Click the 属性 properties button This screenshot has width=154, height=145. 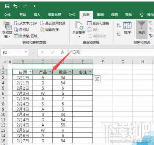point(93,30)
